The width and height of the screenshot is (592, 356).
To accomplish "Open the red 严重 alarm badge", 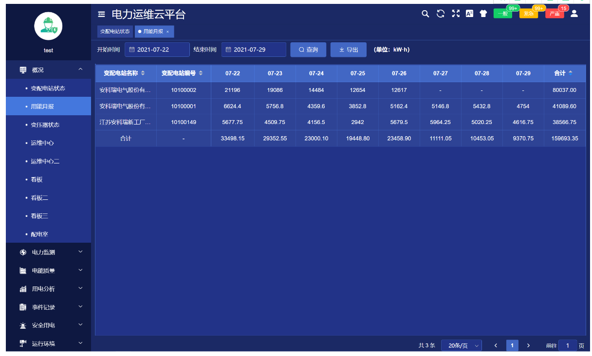I will 555,14.
